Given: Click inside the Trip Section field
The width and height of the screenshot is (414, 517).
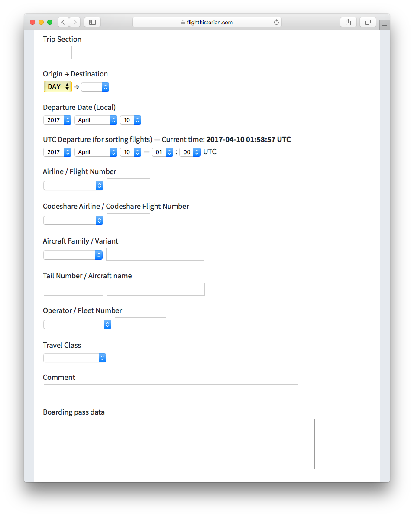Looking at the screenshot, I should coord(58,52).
